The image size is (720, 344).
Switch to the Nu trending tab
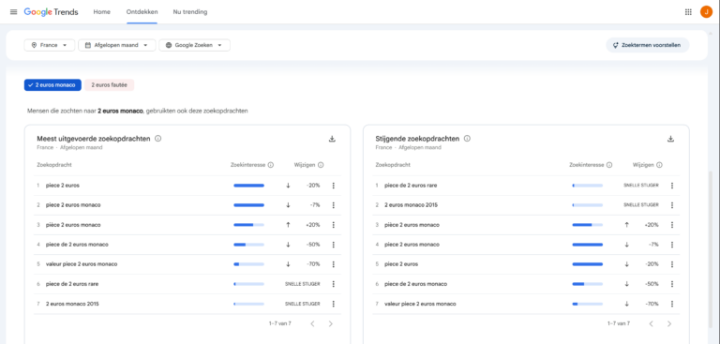point(190,12)
